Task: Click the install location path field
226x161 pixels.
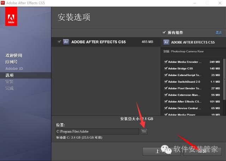Action: click(97, 131)
